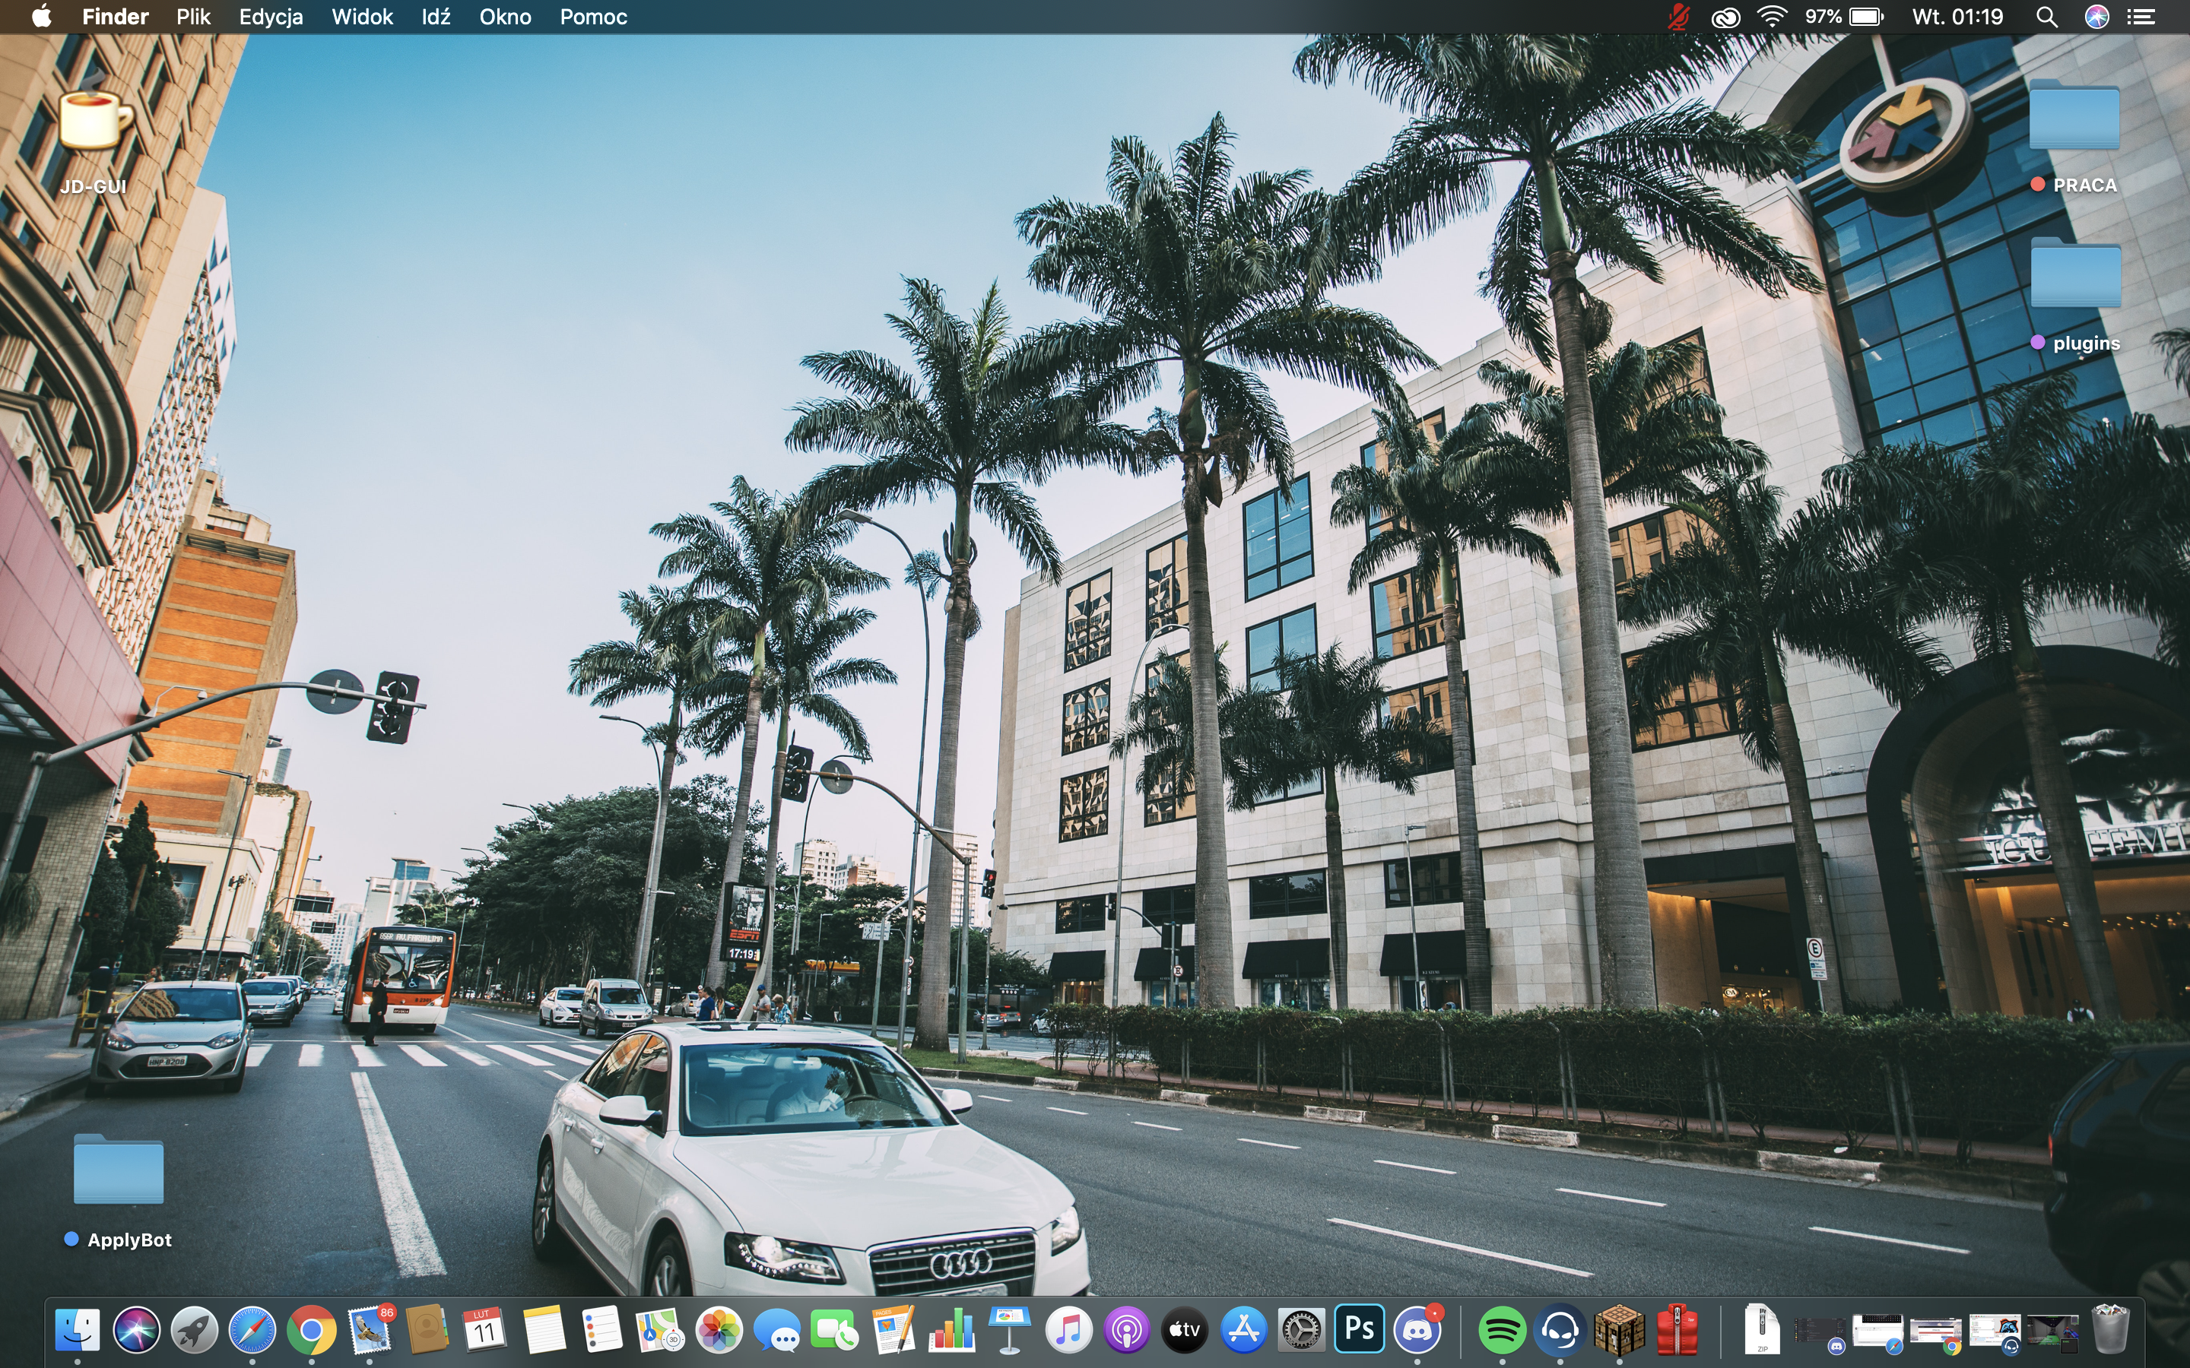Open Spotify in the Dock
The height and width of the screenshot is (1368, 2190).
(1503, 1330)
